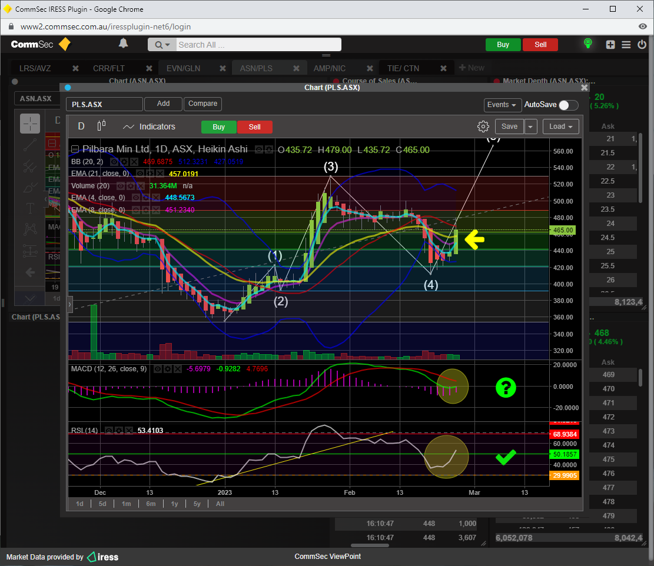
Task: Collapse the Pilbara Min Ltd legend
Action: pos(75,149)
